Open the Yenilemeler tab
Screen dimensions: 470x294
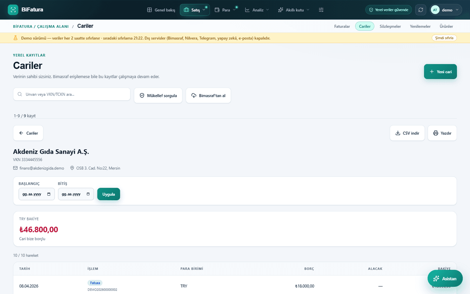click(420, 26)
